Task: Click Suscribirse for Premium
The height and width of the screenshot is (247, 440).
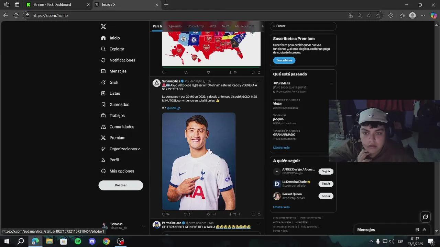Action: [x=284, y=60]
